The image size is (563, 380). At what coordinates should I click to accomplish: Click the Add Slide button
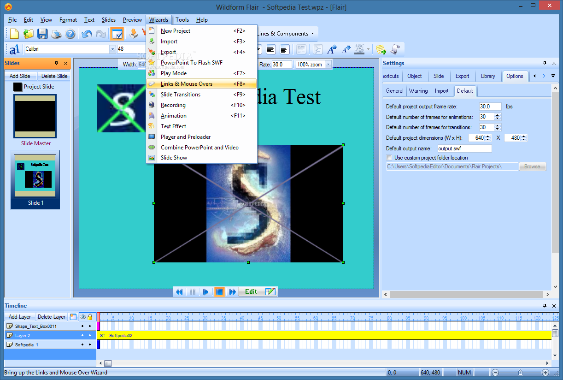click(20, 76)
